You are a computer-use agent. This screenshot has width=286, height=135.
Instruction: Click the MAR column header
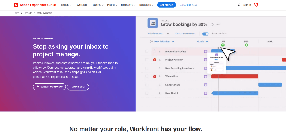[270, 41]
